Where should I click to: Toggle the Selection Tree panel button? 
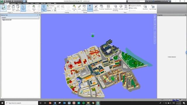coord(44,8)
